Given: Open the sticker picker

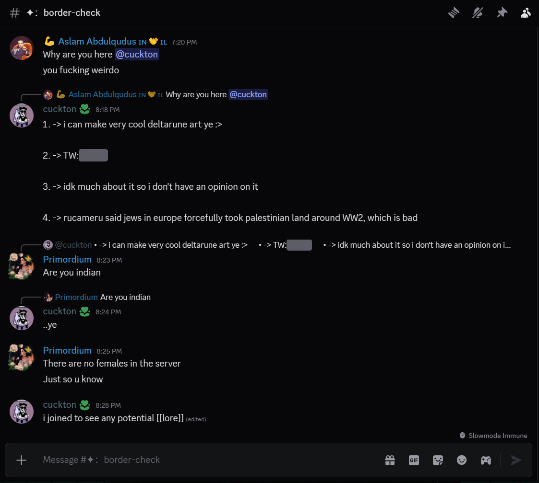Looking at the screenshot, I should click(x=438, y=460).
